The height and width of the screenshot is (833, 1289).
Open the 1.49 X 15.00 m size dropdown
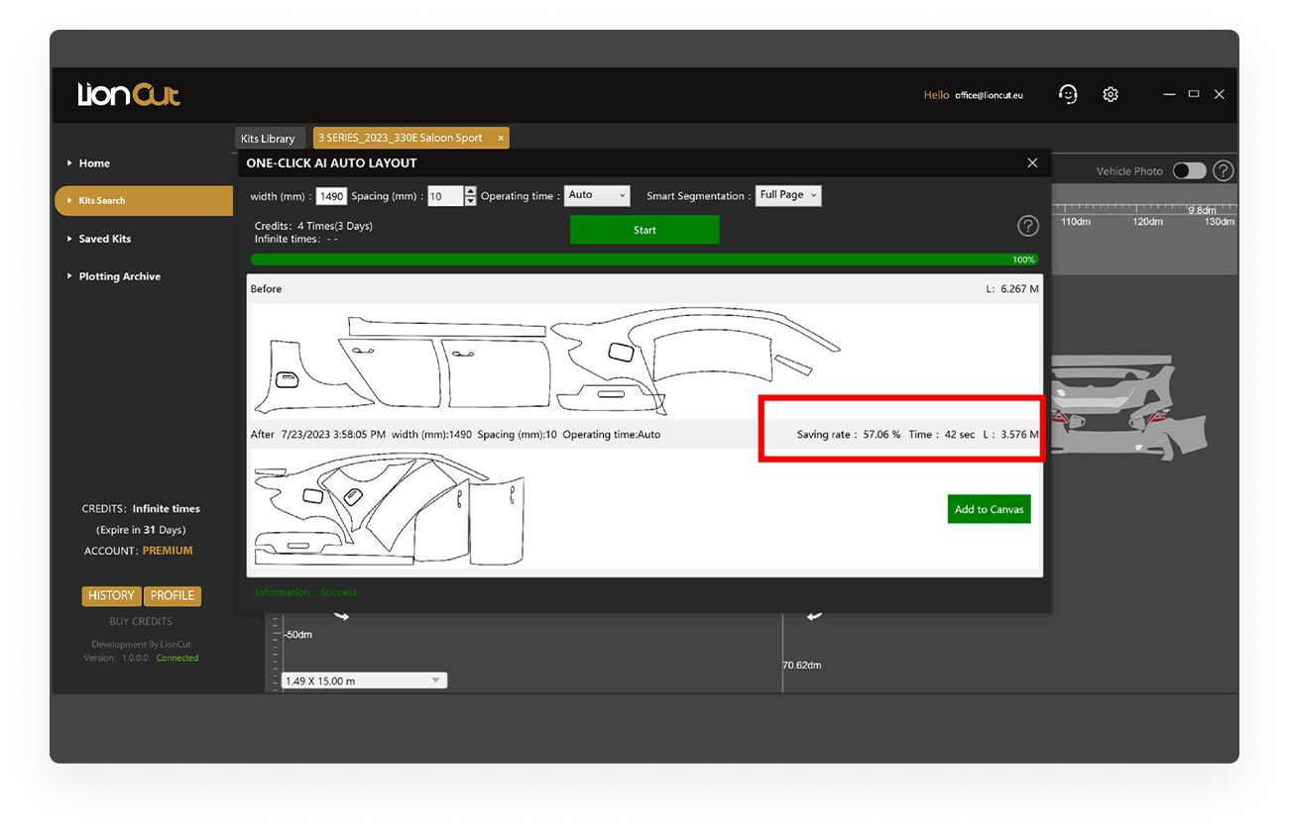364,680
